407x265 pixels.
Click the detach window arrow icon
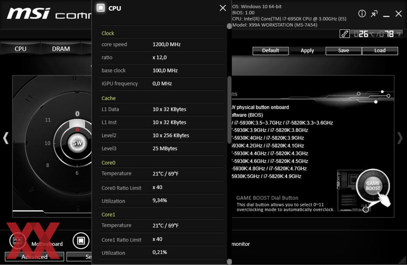(x=374, y=14)
